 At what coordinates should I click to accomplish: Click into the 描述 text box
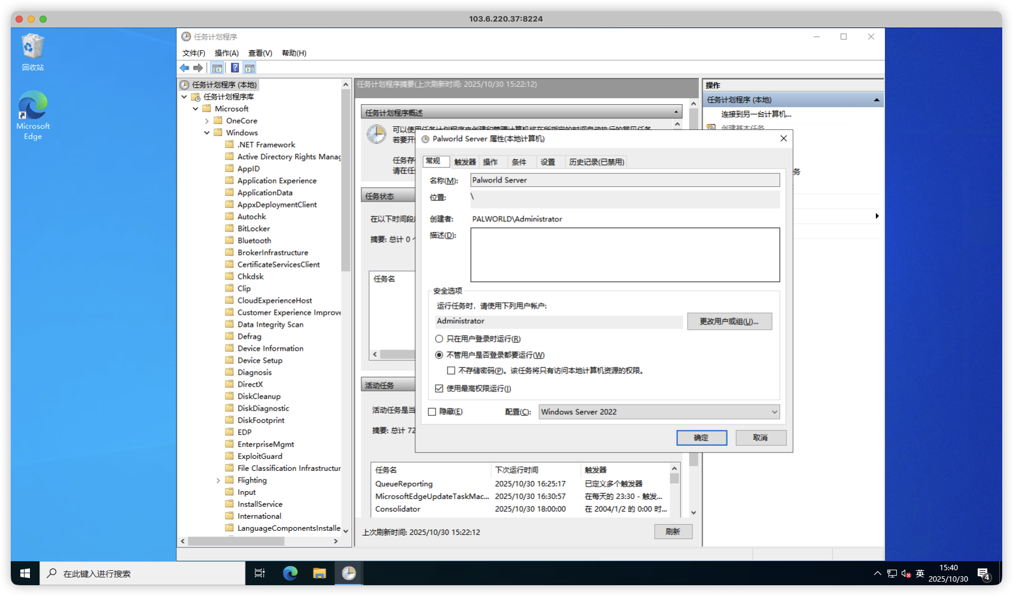[x=625, y=255]
